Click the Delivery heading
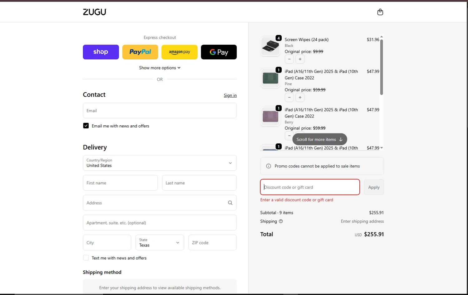Screen dimensions: 468x295 (95, 147)
